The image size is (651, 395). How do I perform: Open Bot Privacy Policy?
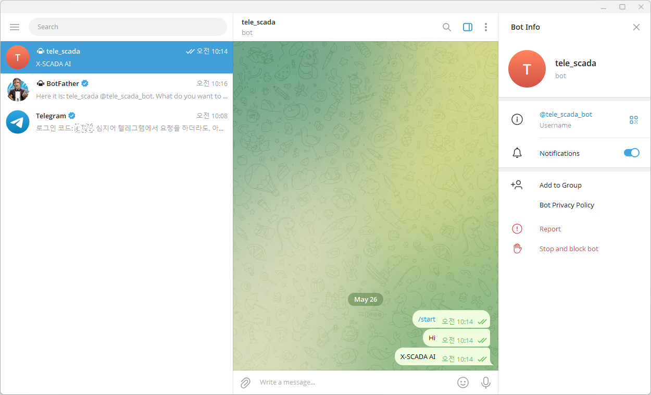[x=567, y=205]
